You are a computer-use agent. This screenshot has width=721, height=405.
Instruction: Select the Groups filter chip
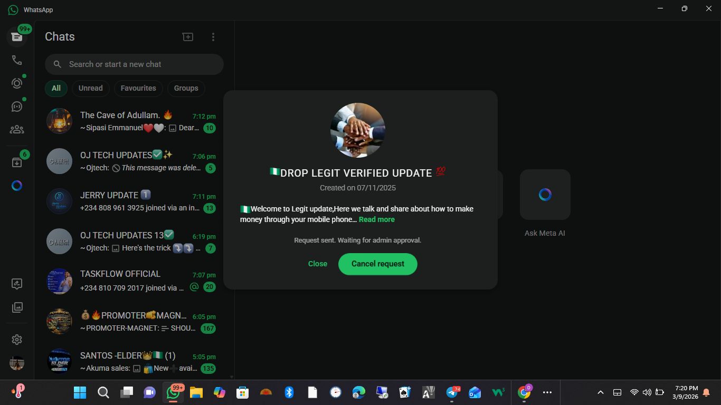pyautogui.click(x=186, y=88)
